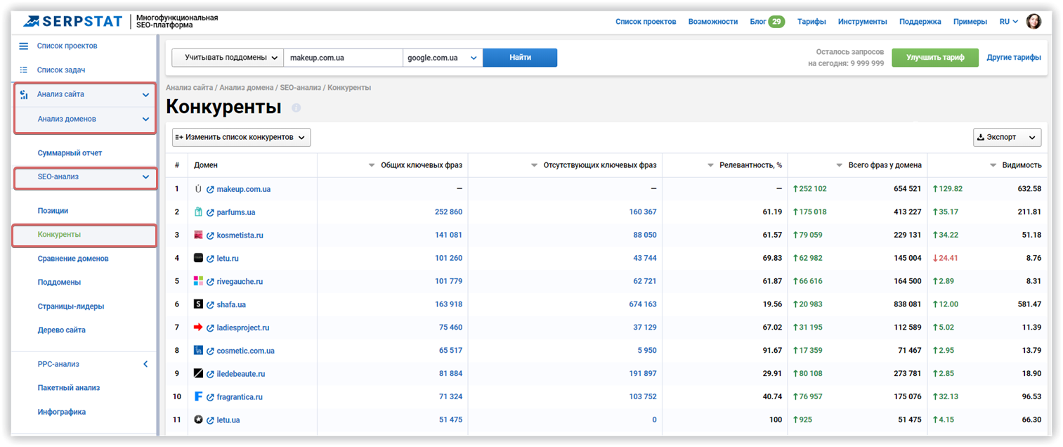
Task: Open Страницы-лидеры in sidebar
Action: tap(71, 306)
